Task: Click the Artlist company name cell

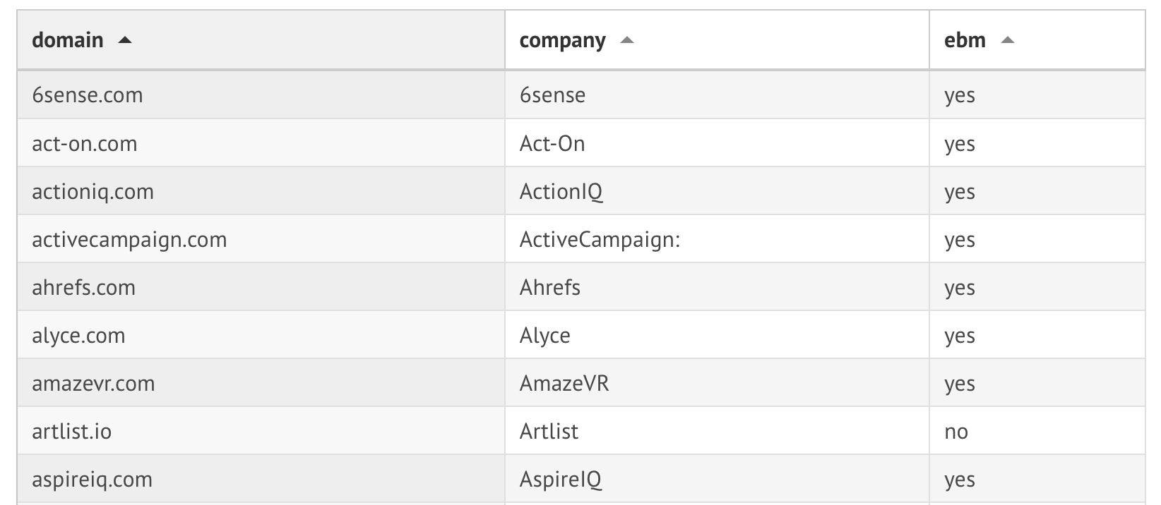Action: pos(549,432)
